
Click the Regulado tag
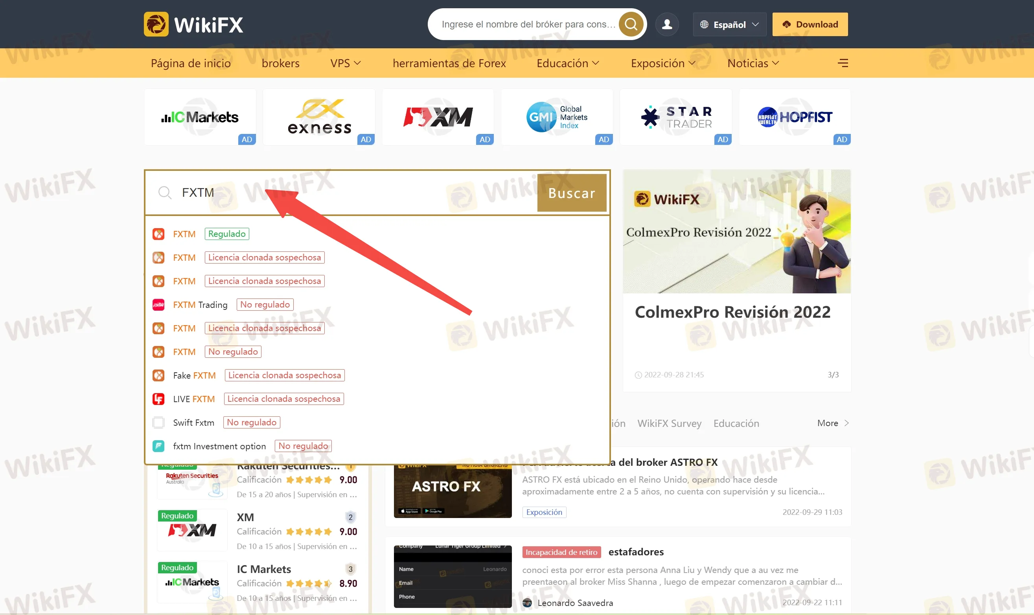226,234
